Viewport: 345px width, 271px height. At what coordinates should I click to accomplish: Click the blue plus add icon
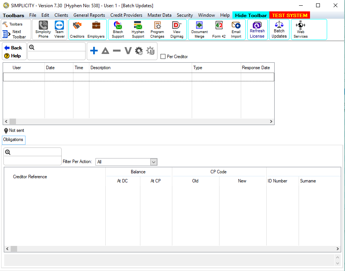pos(94,51)
